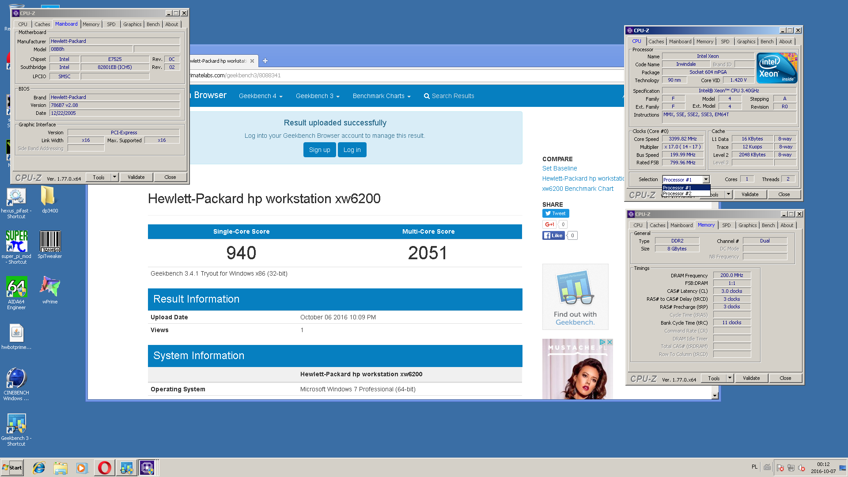Screen dimensions: 848x477
Task: Open Geekbench 3 shortcut desktop icon
Action: 16,429
